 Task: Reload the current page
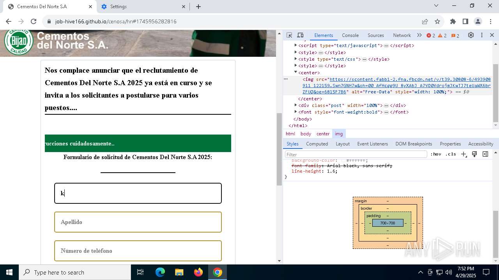tap(34, 21)
